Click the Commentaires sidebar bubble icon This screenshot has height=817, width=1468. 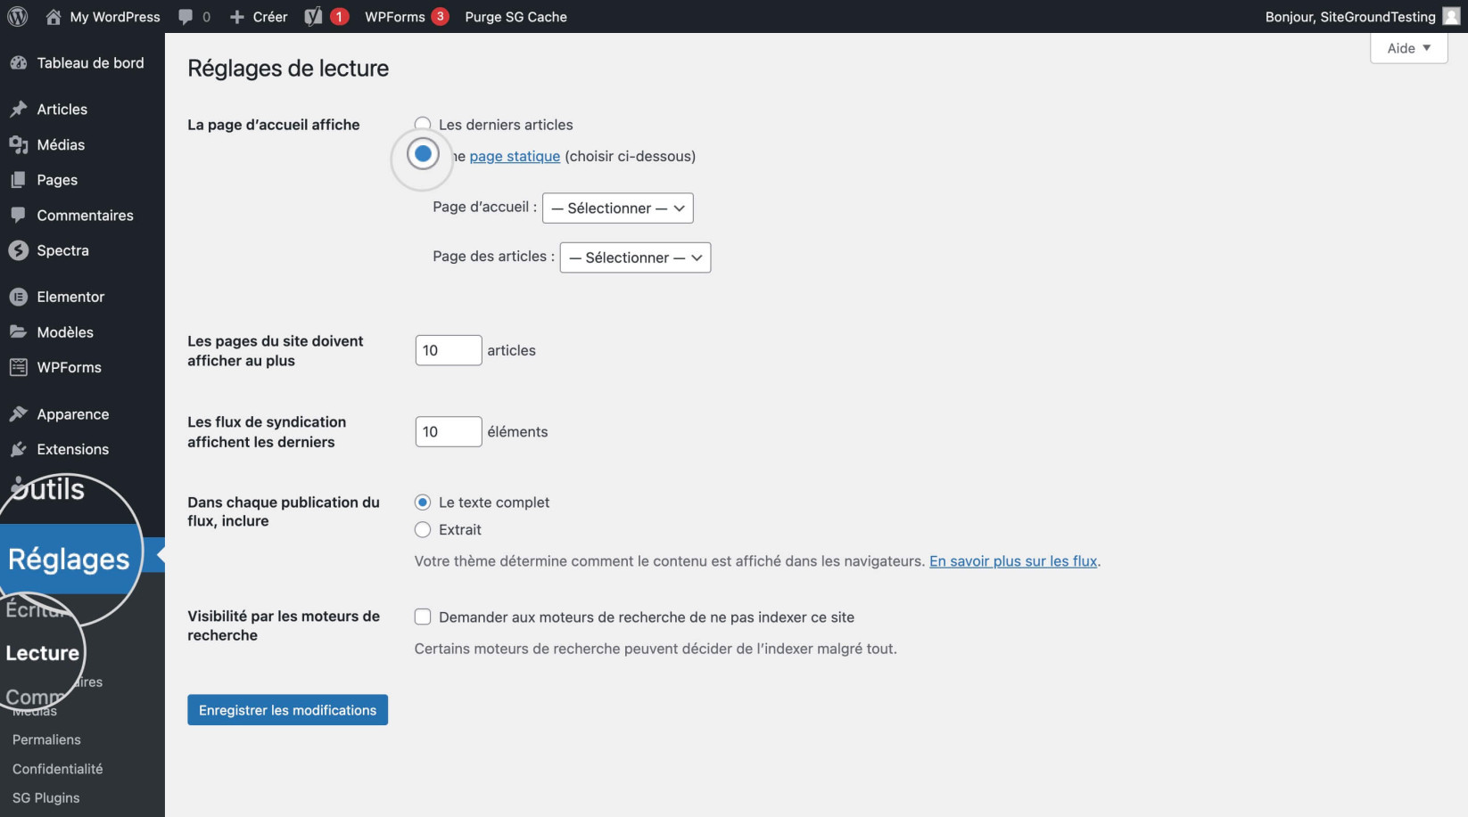pyautogui.click(x=18, y=216)
